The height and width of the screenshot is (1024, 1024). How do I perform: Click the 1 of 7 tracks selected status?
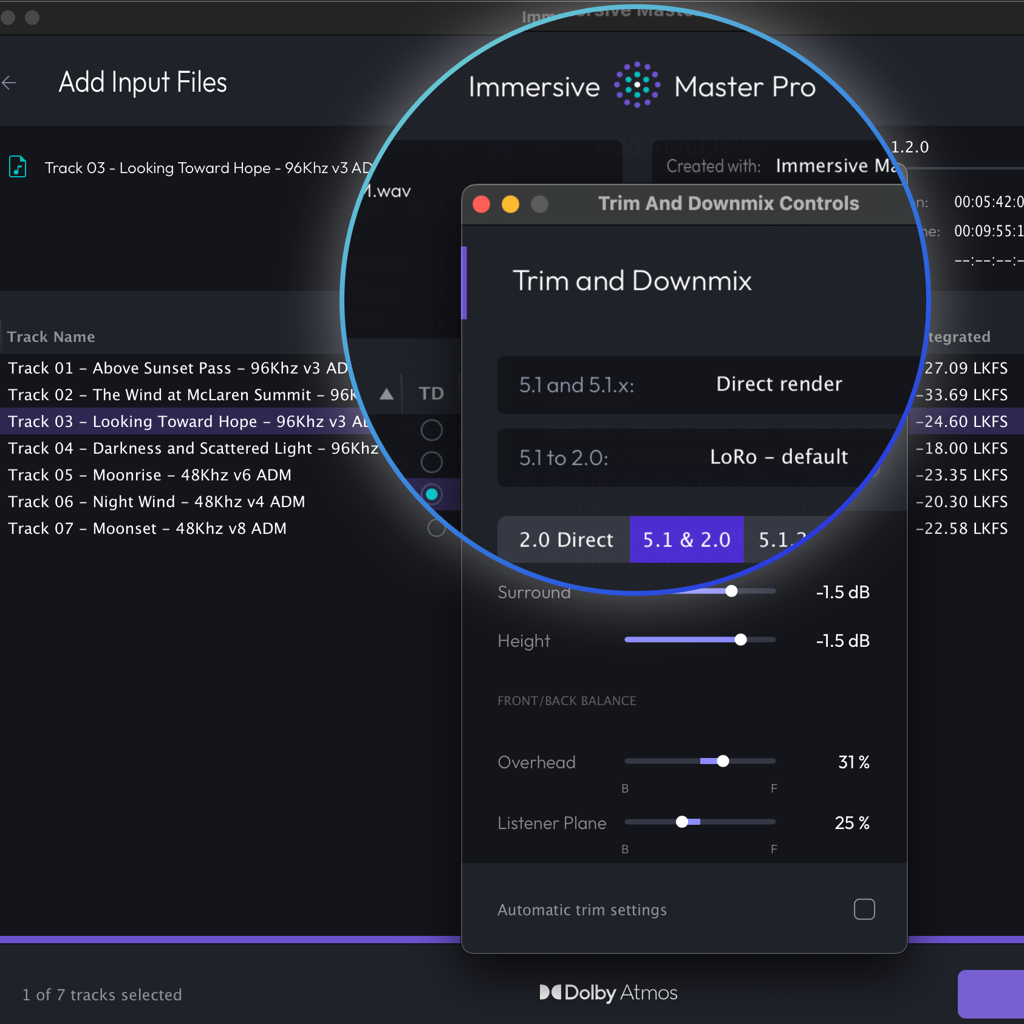(x=102, y=995)
